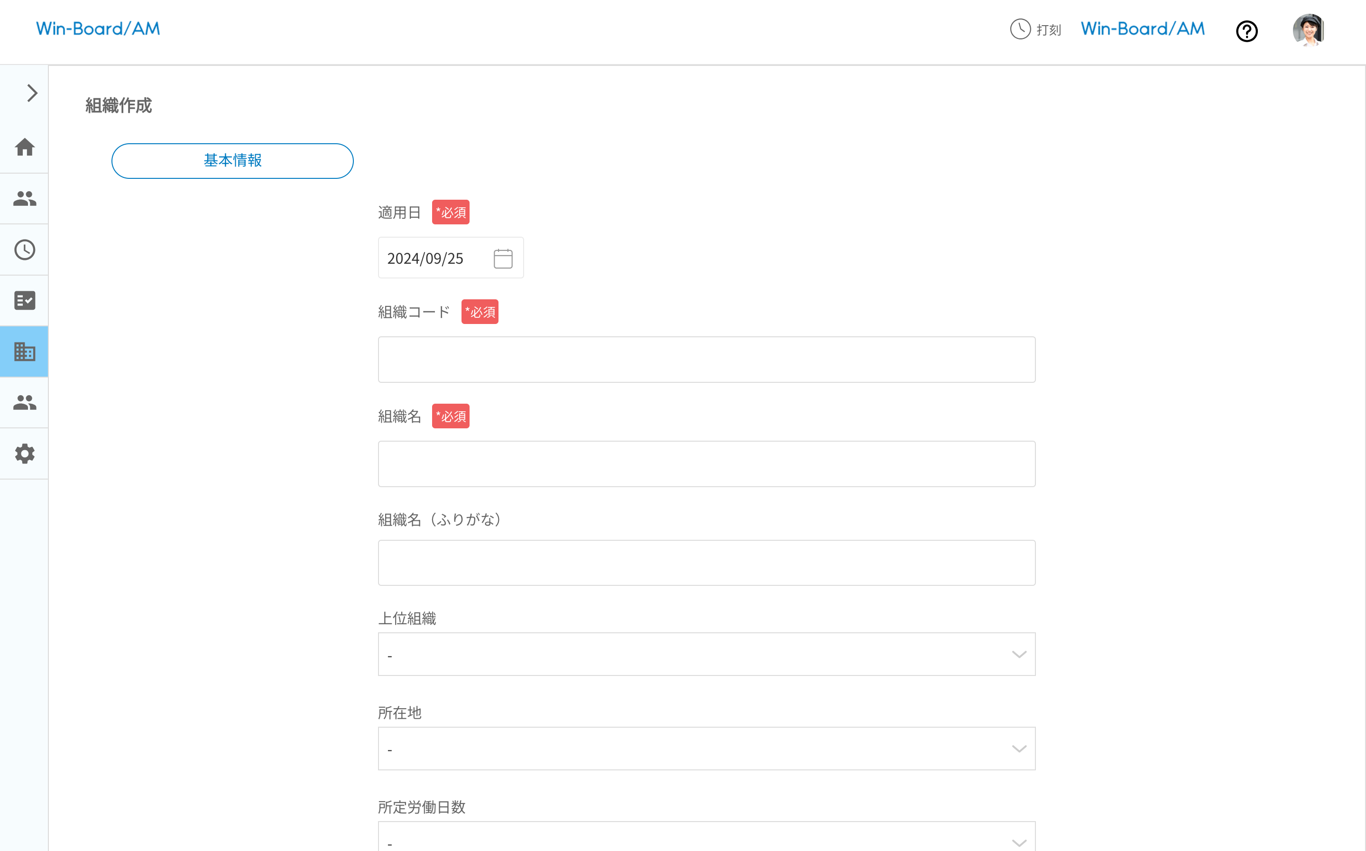Open the attendance clock icon in the sidebar
The height and width of the screenshot is (851, 1366).
pyautogui.click(x=25, y=250)
